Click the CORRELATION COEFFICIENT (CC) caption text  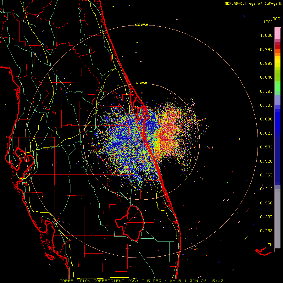(x=99, y=281)
